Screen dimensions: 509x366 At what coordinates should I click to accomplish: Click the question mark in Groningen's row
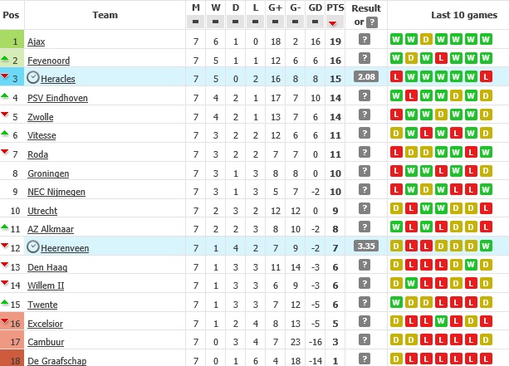click(364, 172)
